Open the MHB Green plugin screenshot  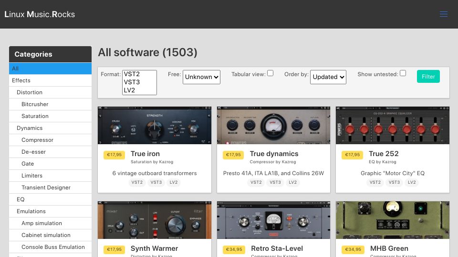point(393,220)
